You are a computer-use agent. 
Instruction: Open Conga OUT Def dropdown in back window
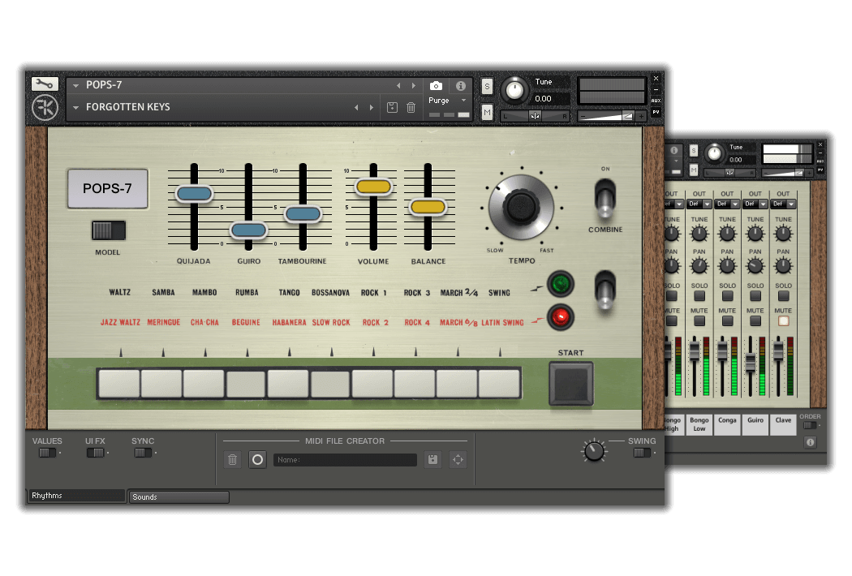727,204
